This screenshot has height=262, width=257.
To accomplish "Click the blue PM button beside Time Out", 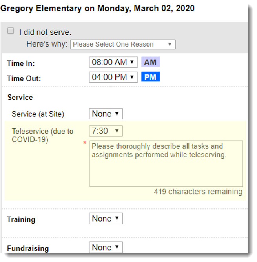I will click(150, 77).
